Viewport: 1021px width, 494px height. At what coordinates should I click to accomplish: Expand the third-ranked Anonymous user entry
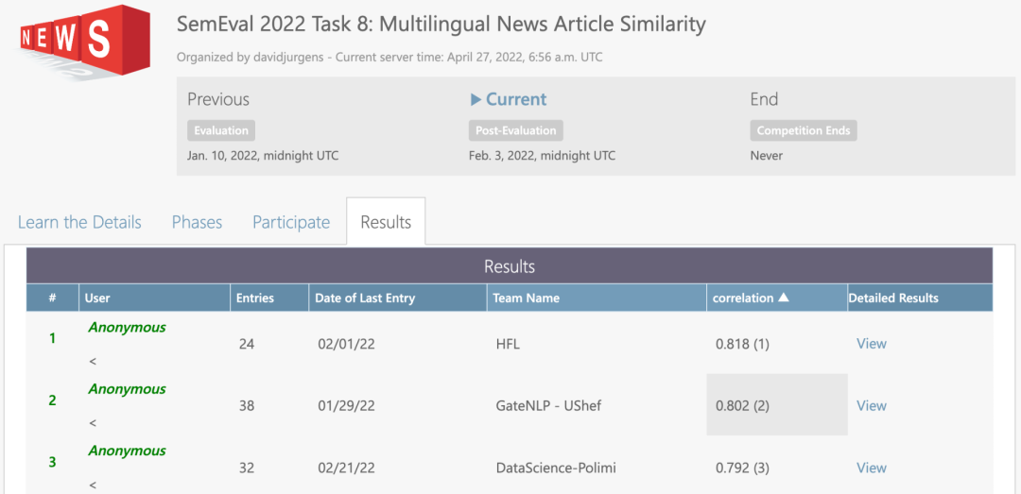pos(93,485)
